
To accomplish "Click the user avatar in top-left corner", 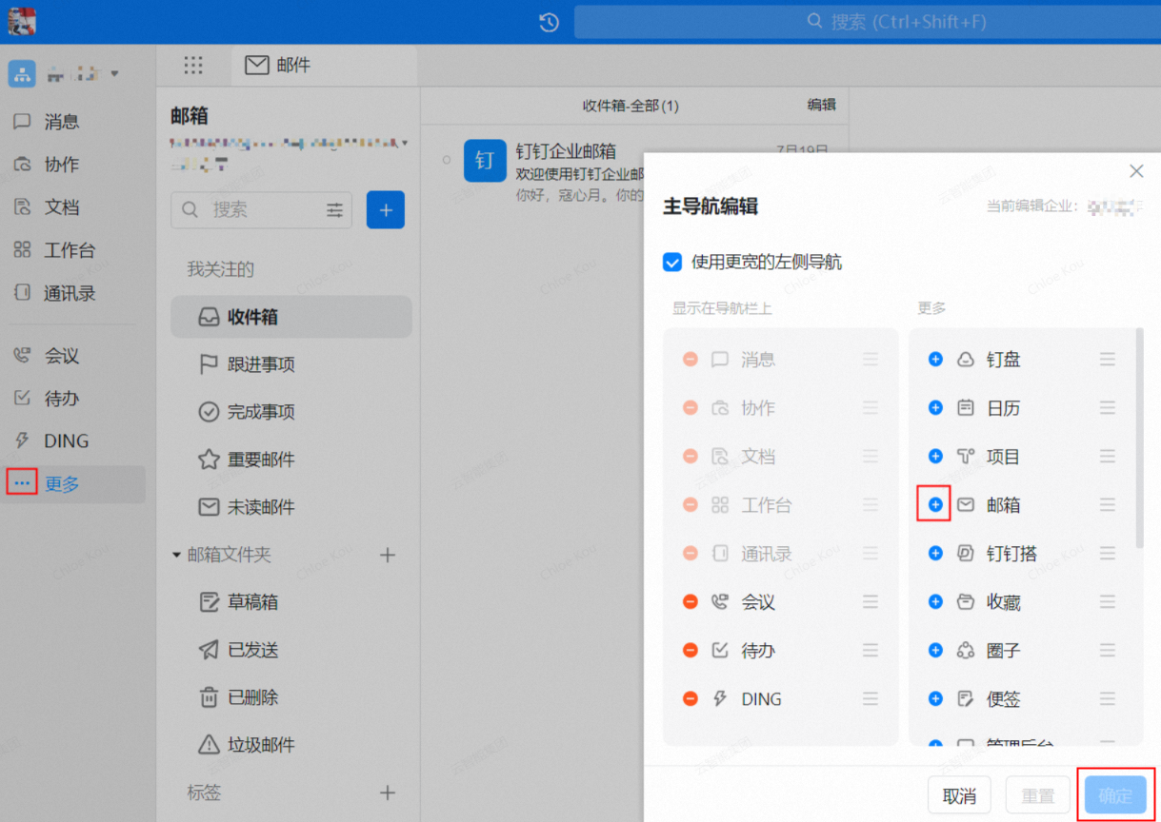I will (x=22, y=21).
